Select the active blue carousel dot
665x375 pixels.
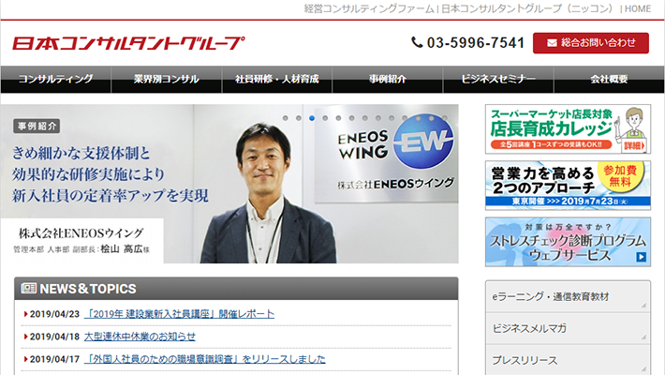click(312, 118)
